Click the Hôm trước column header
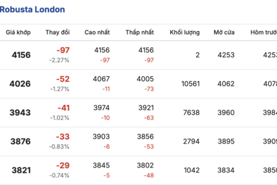 (263, 32)
